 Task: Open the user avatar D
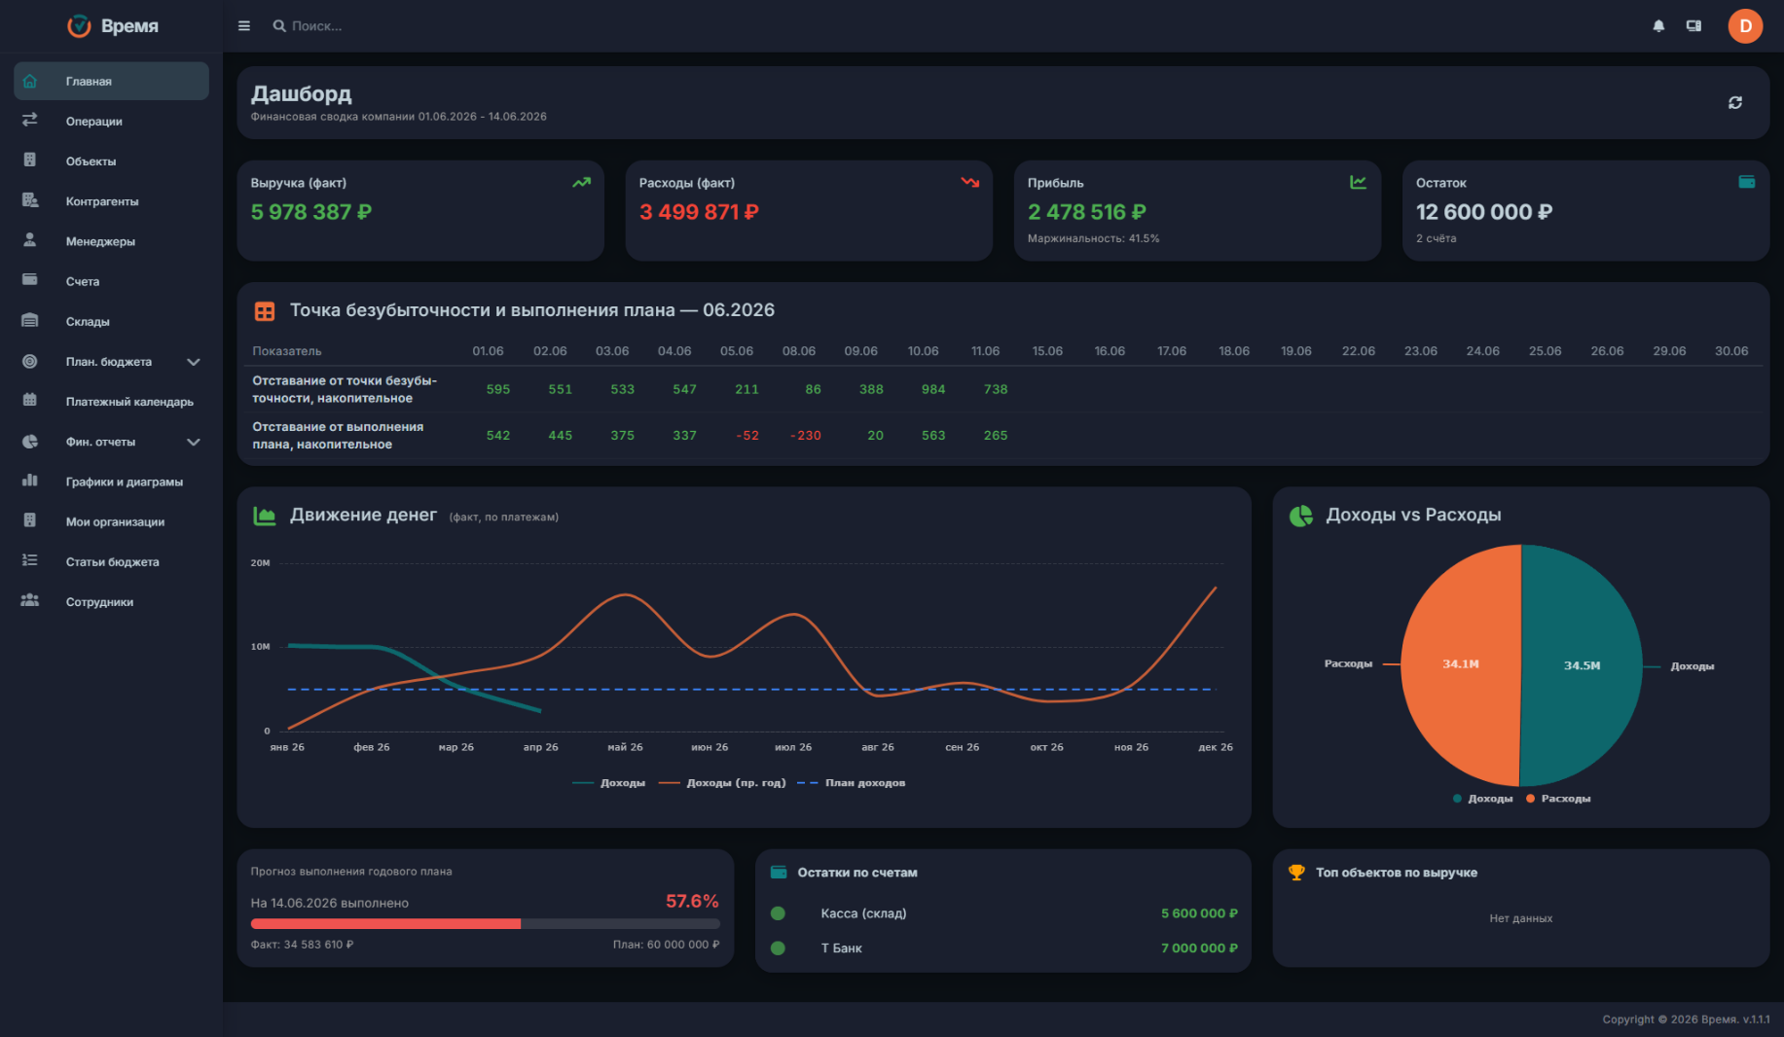1745,26
